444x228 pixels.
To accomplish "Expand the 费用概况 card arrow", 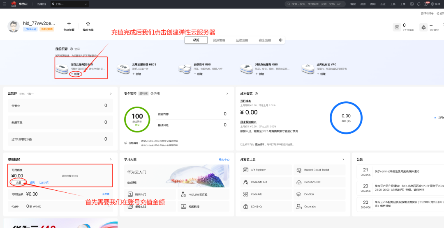I will point(111,160).
